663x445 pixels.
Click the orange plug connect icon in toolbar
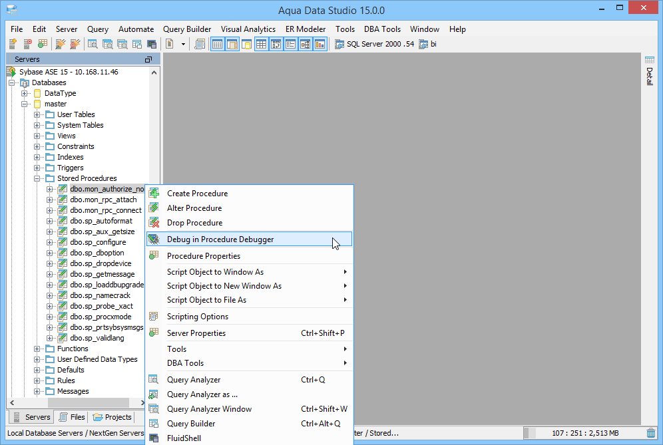point(61,44)
